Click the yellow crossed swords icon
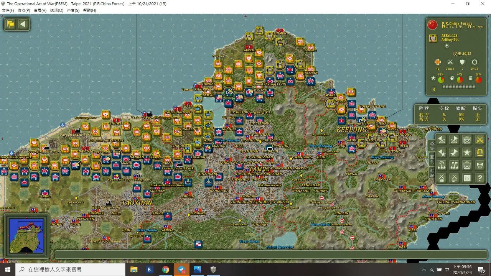 tap(479, 140)
